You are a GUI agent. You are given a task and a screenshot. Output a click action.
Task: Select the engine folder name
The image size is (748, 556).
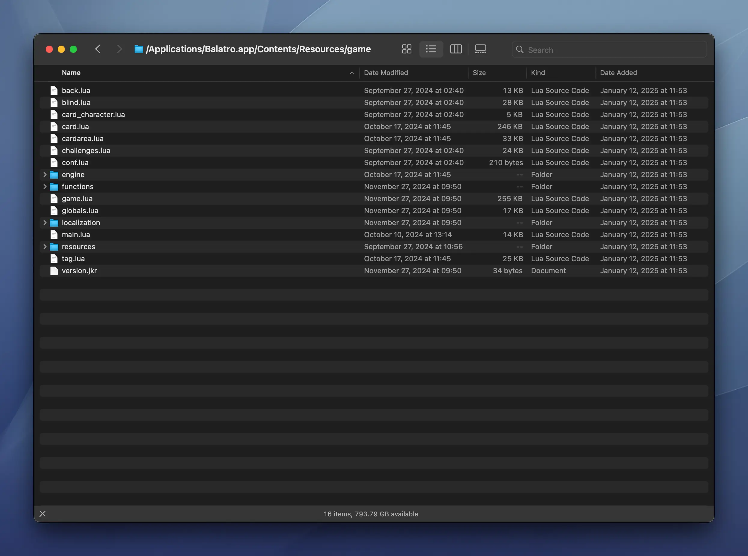coord(73,175)
